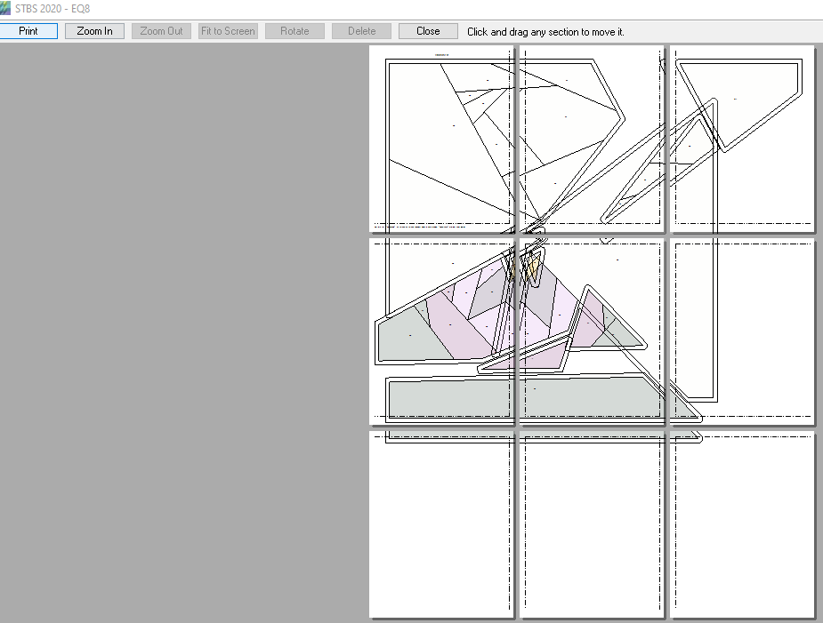Close the print preview window
The image size is (823, 623).
tap(428, 31)
